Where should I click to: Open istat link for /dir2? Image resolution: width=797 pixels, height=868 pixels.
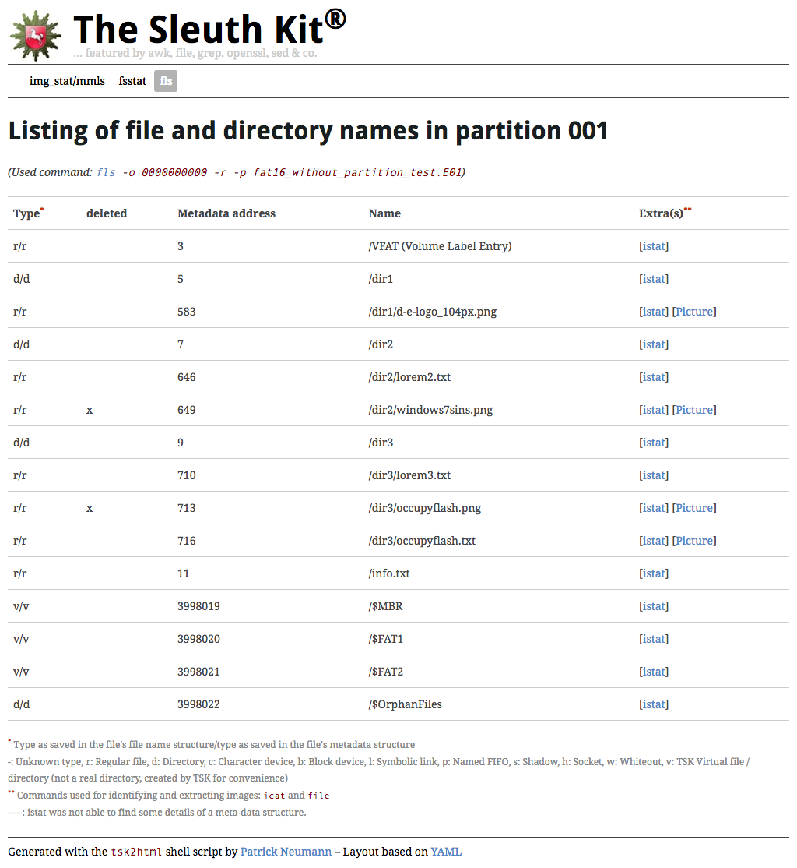(x=654, y=344)
